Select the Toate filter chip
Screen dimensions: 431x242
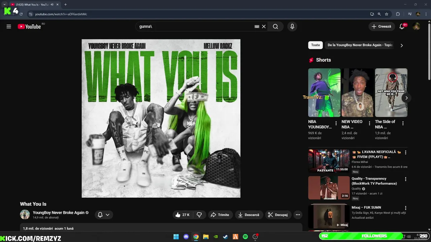[x=316, y=45]
